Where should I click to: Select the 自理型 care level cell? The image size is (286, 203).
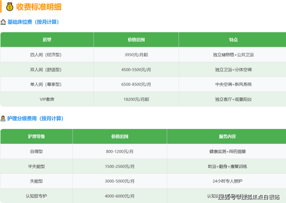[36, 152]
